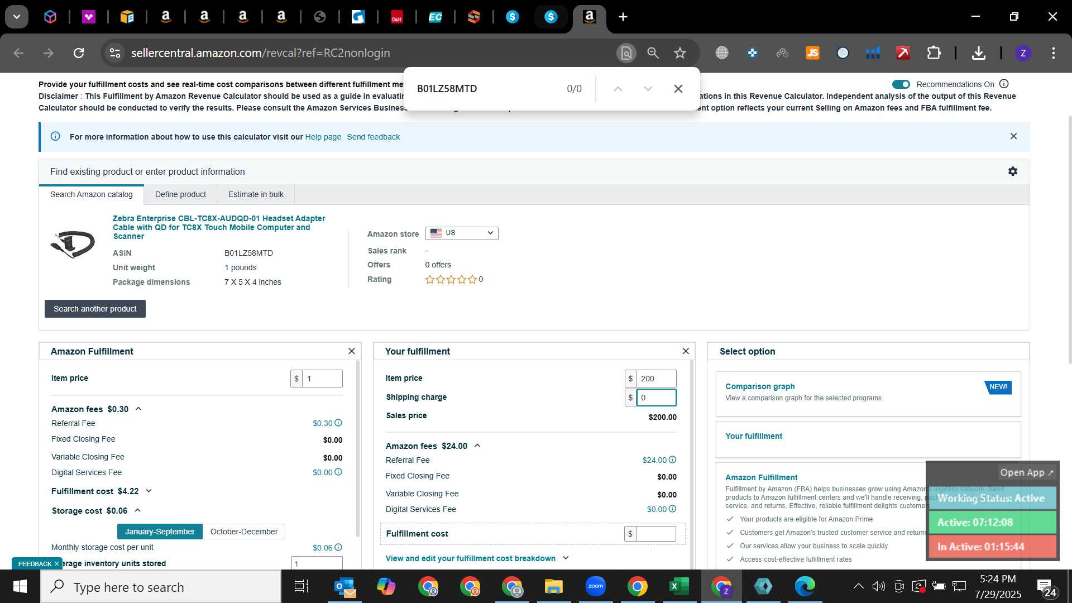Edit Amazon Fulfillment item price field

click(322, 379)
